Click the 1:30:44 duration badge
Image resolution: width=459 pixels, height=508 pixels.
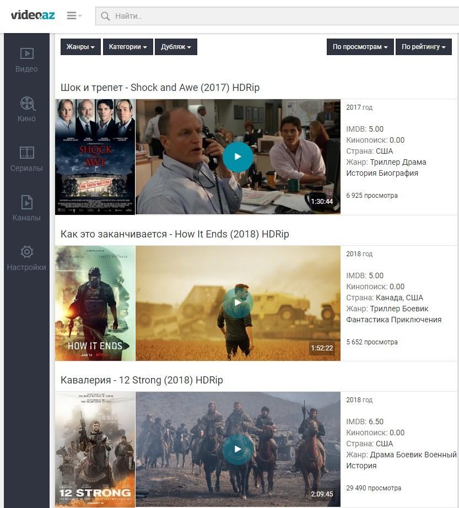pyautogui.click(x=322, y=202)
